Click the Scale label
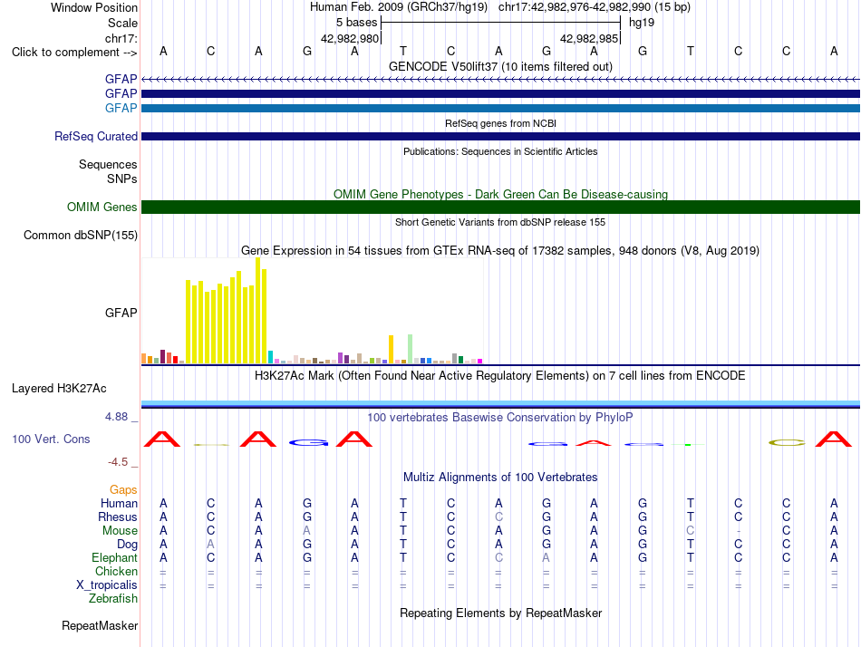This screenshot has height=647, width=861. coord(122,23)
